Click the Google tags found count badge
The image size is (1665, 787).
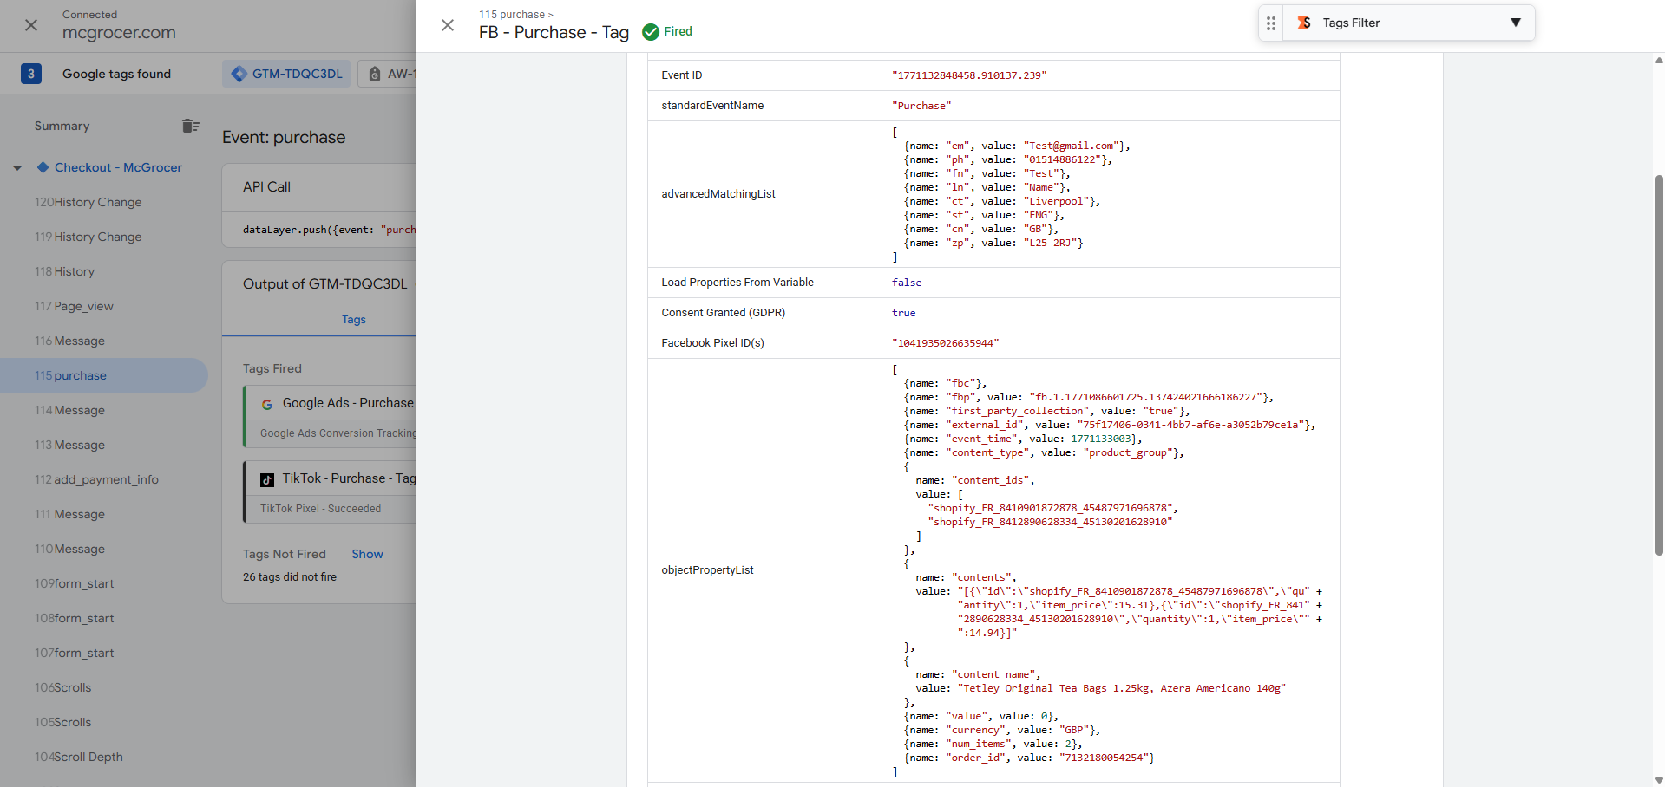pyautogui.click(x=31, y=74)
